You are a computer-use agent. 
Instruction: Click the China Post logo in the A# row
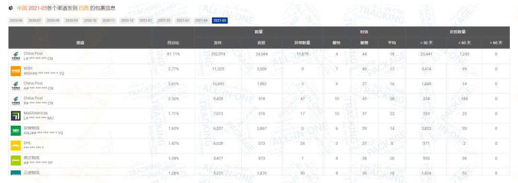pyautogui.click(x=16, y=86)
